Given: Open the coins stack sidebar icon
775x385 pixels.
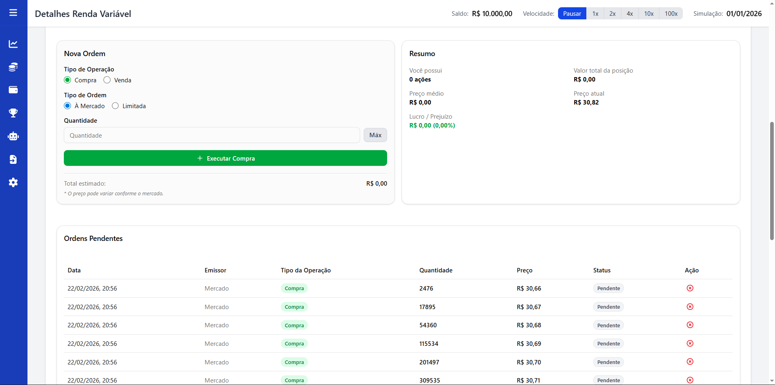Looking at the screenshot, I should [x=13, y=67].
